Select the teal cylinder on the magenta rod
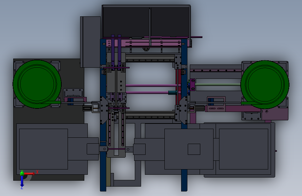302x196 pixels. (x=172, y=93)
